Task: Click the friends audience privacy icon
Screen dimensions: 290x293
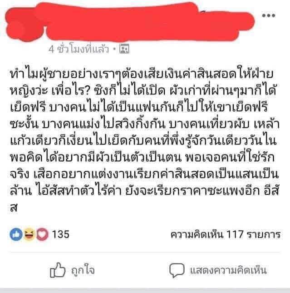Action: click(124, 49)
